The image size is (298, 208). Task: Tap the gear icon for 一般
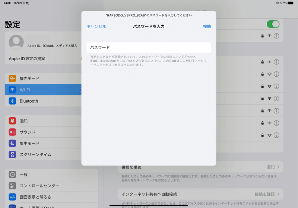click(12, 175)
